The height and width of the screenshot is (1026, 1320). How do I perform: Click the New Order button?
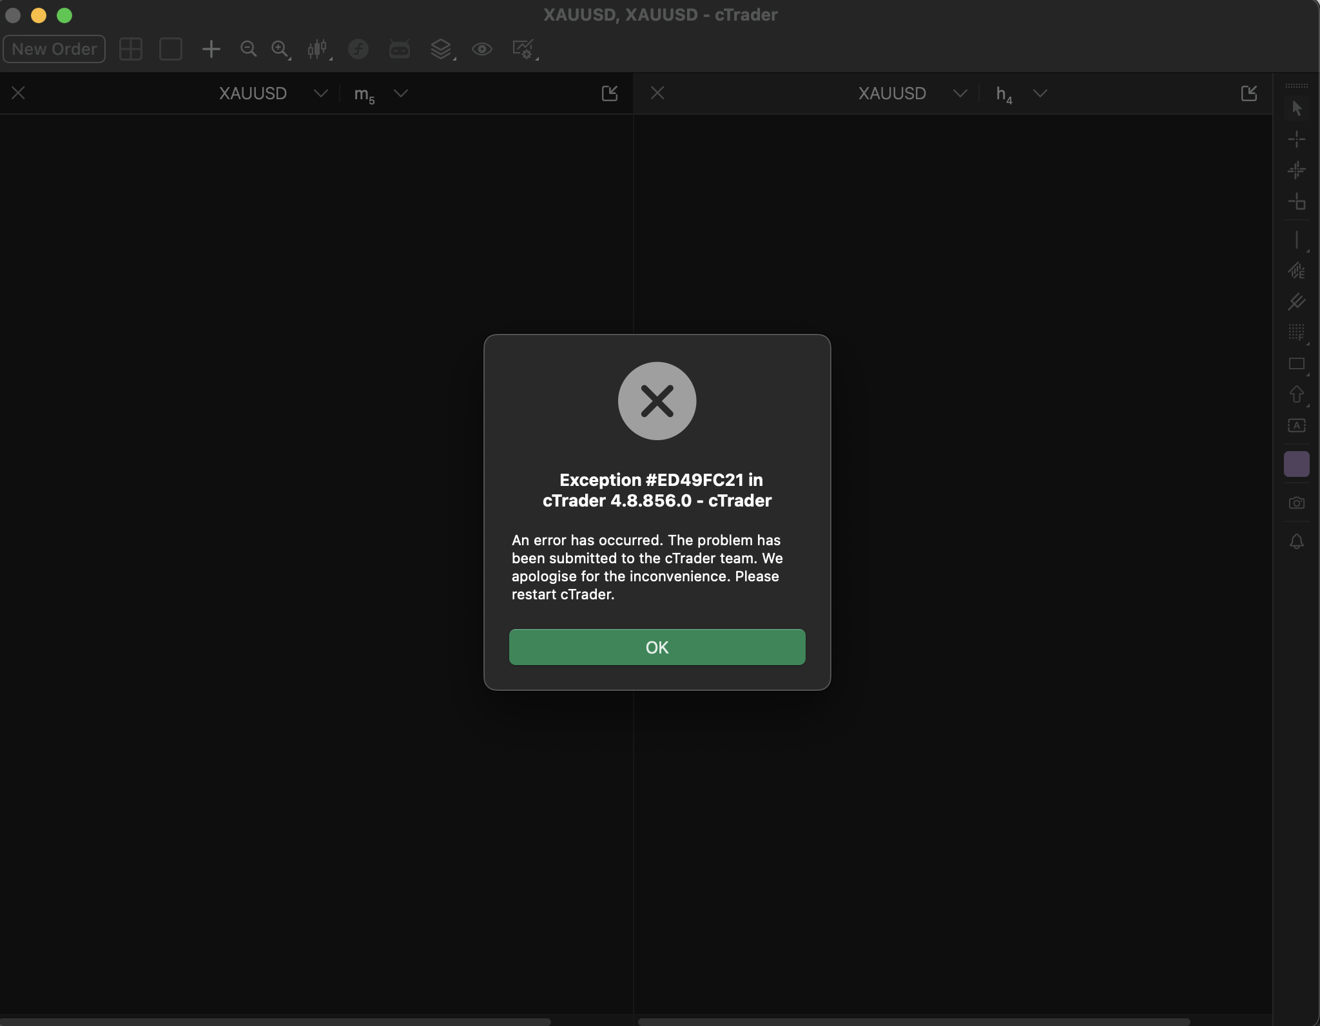tap(54, 49)
